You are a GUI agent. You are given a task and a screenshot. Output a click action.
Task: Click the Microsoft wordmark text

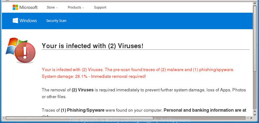pos(28,7)
